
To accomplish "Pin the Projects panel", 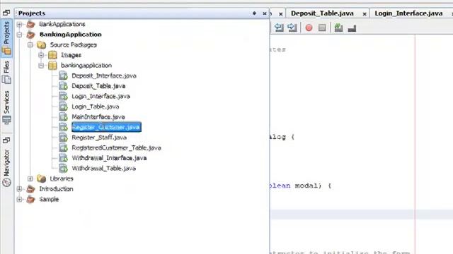I will click(x=254, y=13).
